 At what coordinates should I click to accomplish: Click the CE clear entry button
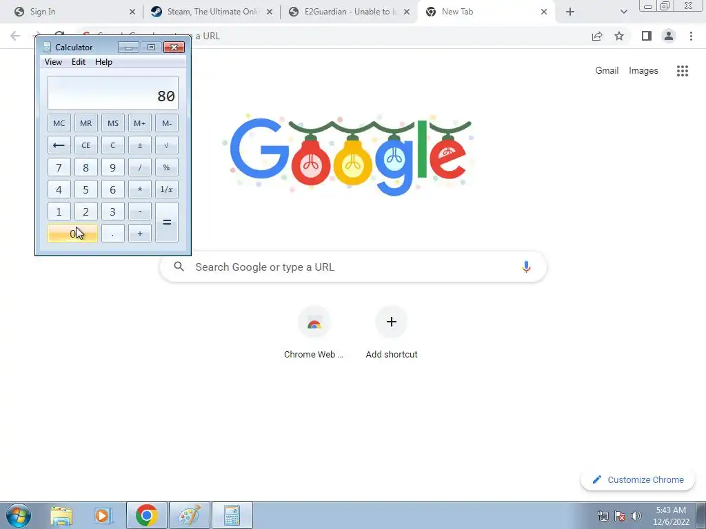click(86, 145)
